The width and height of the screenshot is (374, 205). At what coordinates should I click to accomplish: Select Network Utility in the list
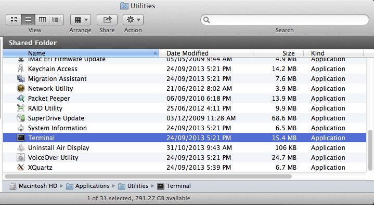50,89
